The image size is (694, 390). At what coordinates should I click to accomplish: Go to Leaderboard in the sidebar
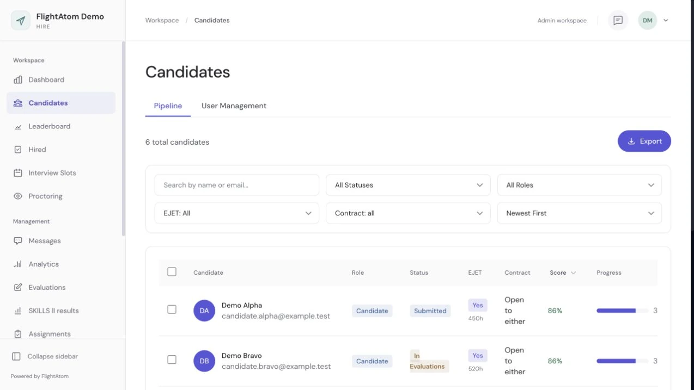(61, 126)
